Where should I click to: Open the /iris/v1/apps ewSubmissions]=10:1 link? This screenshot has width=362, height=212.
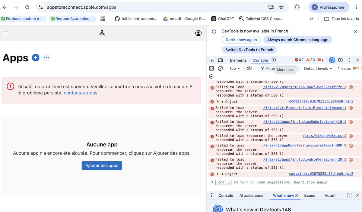pyautogui.click(x=305, y=122)
